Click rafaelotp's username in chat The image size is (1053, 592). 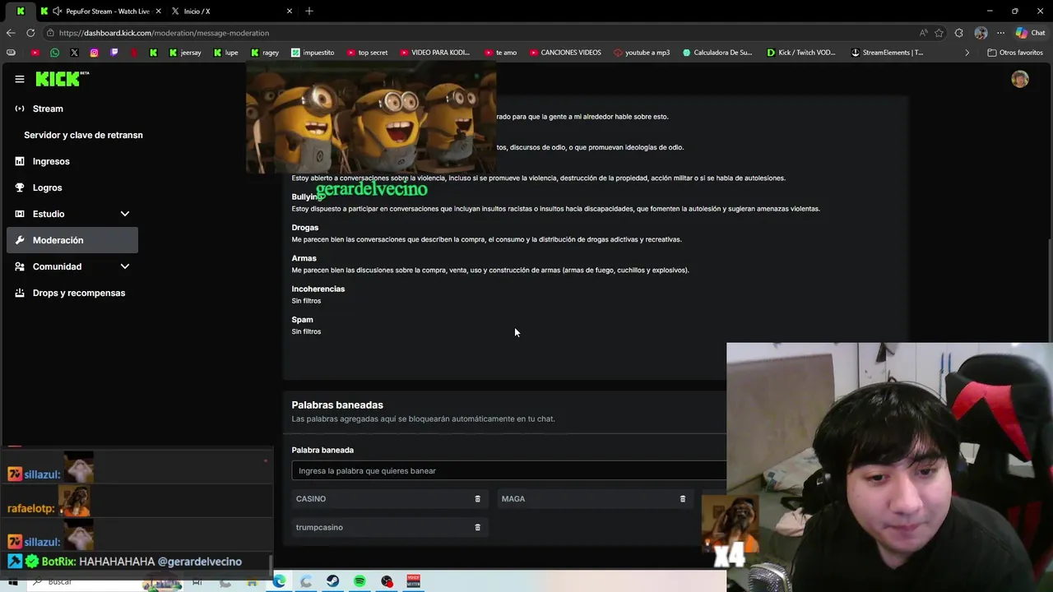30,508
